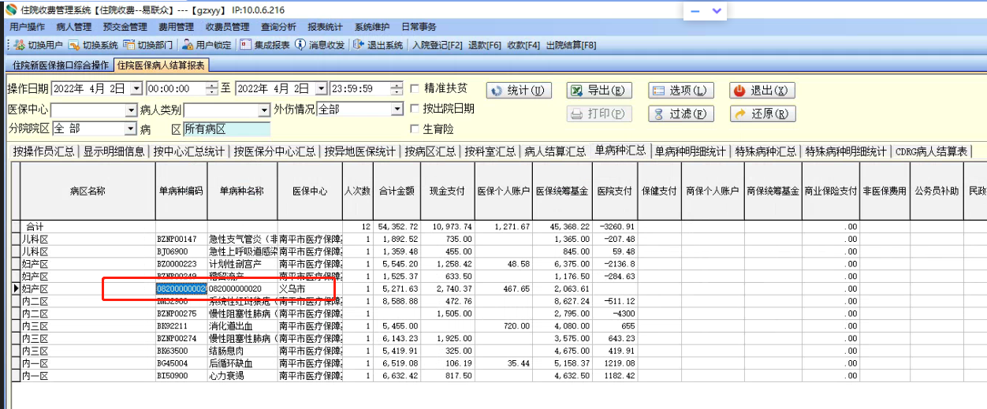Screen dimensions: 987x409
Task: Click 入院登记[F2] toolbar button
Action: [437, 45]
